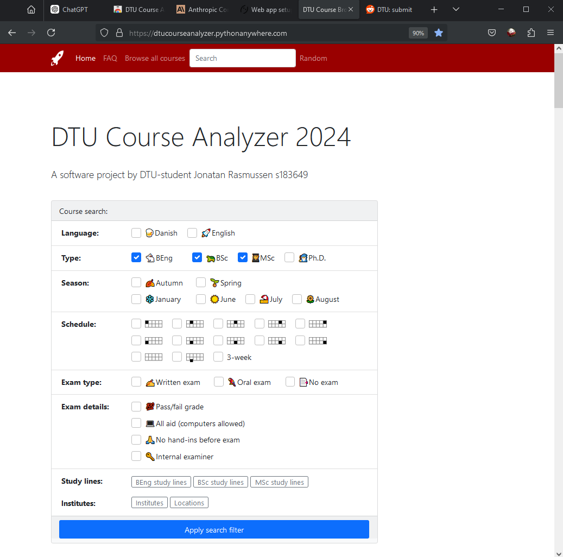The height and width of the screenshot is (557, 563).
Task: Apply search filter button
Action: [214, 529]
